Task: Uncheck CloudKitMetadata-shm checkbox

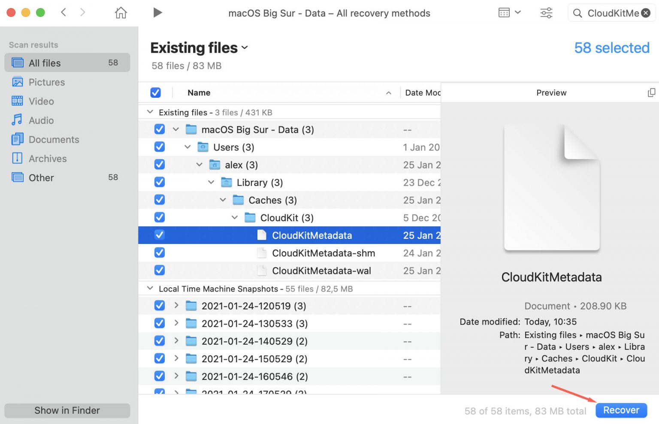Action: coord(159,252)
